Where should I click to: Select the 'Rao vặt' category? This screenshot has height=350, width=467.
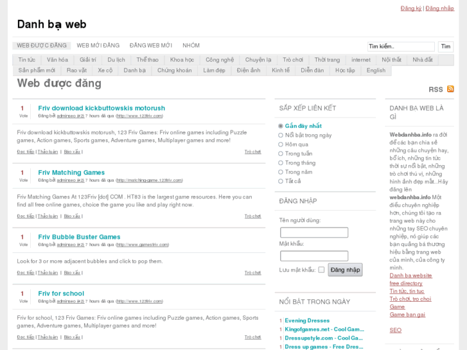point(76,70)
